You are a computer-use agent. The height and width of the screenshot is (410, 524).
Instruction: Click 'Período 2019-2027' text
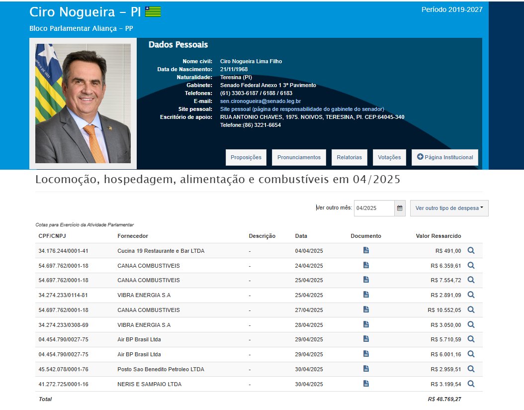[452, 9]
